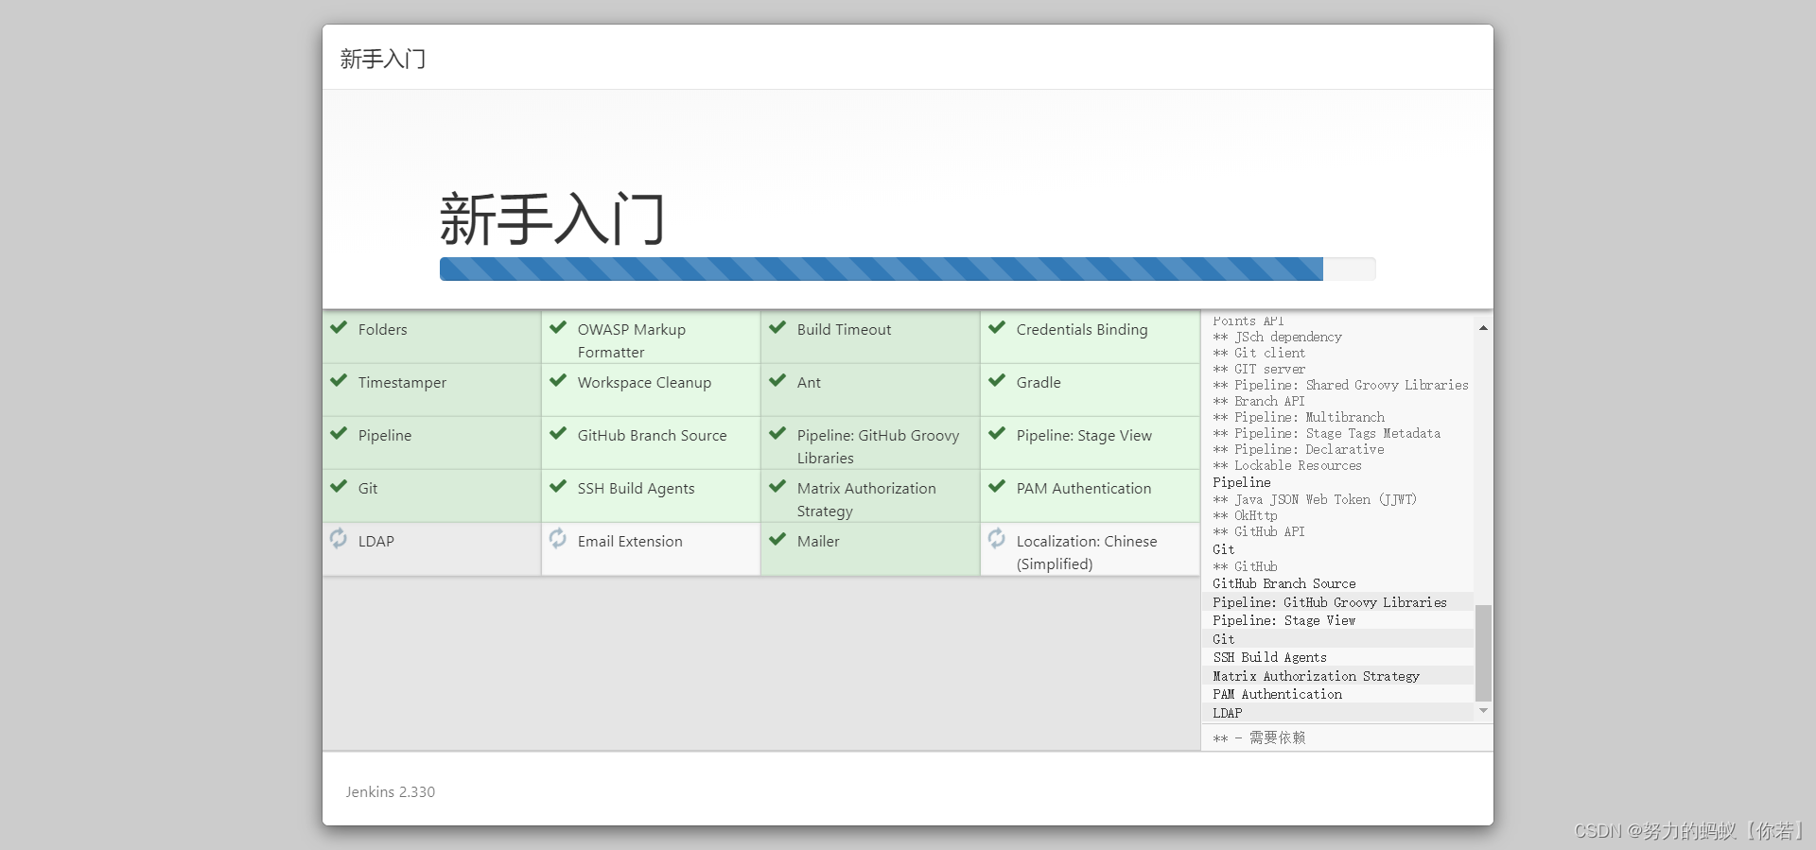Click the checkmark icon beside Gradle
1816x850 pixels.
(x=997, y=380)
